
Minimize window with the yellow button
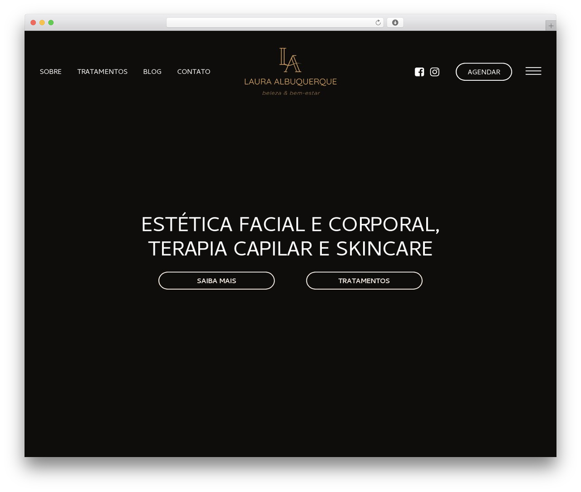click(x=42, y=23)
